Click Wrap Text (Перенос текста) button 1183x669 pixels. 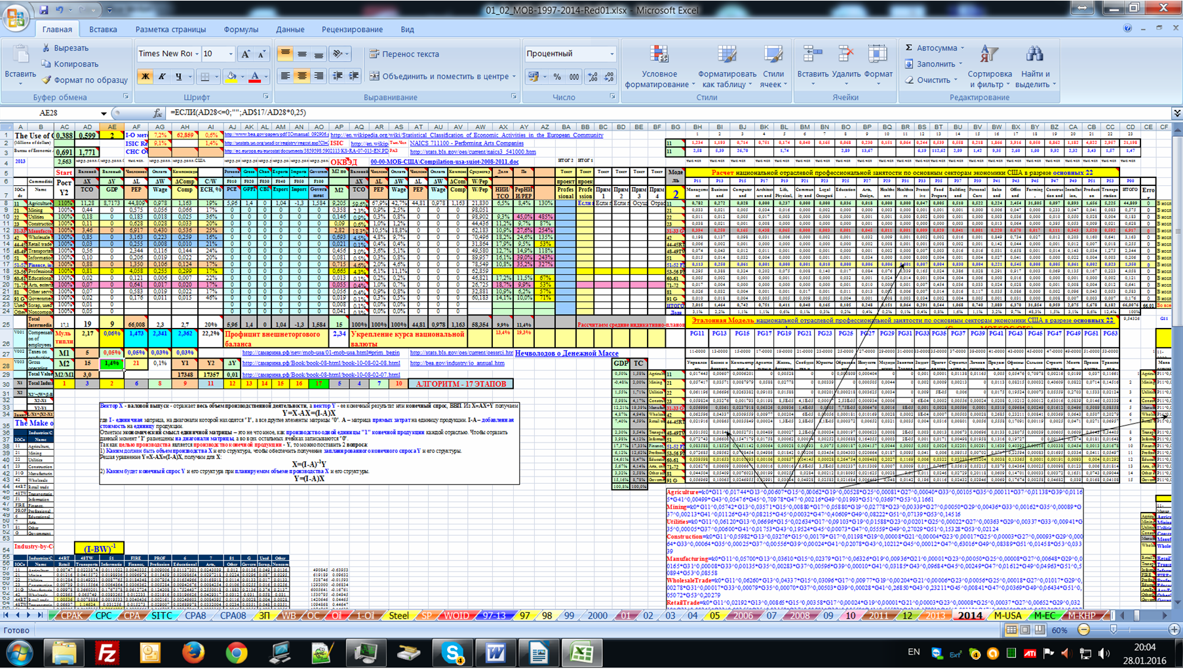404,54
